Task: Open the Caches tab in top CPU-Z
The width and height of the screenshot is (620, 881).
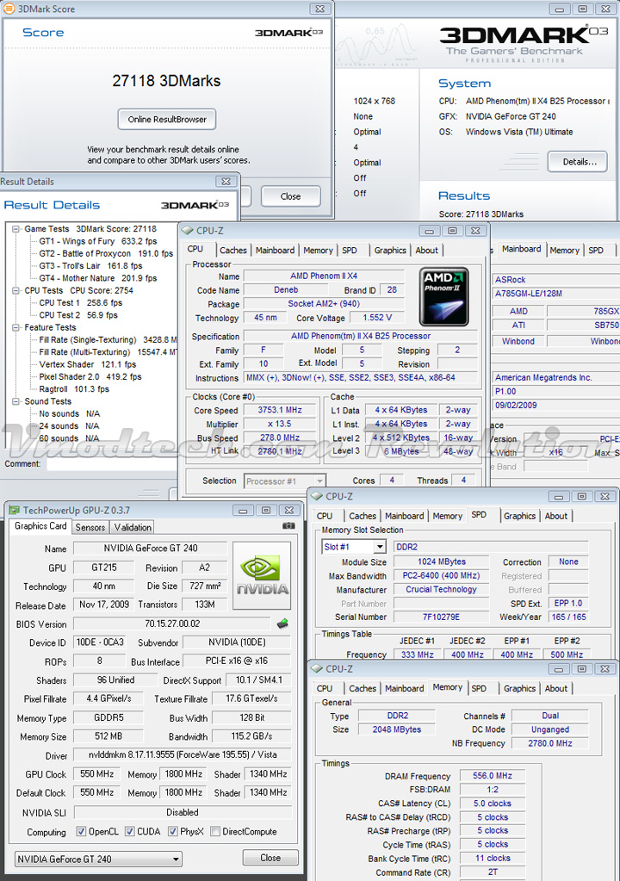Action: [232, 251]
